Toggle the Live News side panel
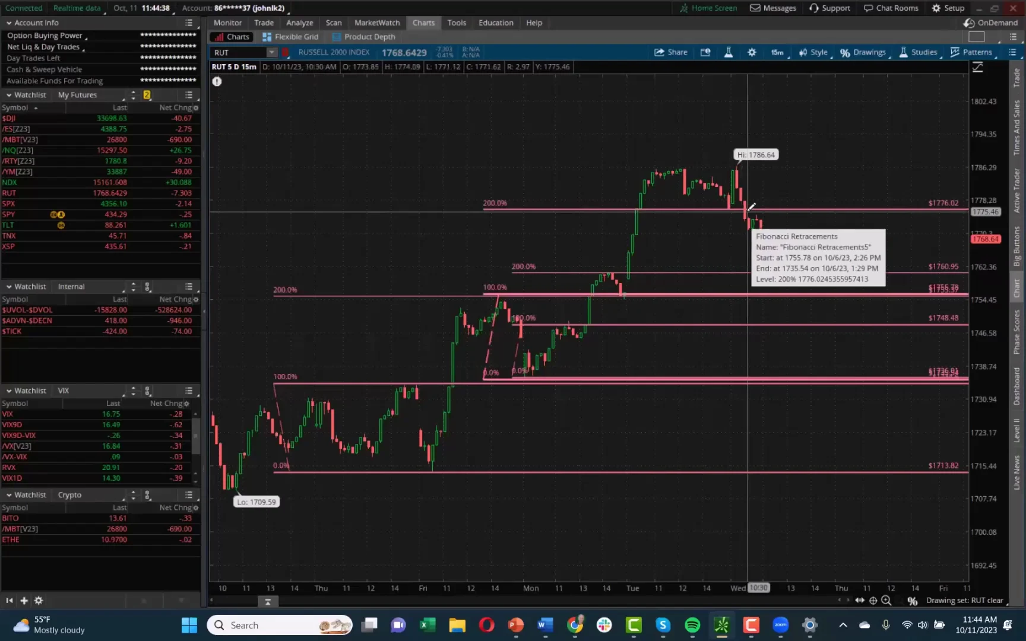 click(x=1017, y=472)
